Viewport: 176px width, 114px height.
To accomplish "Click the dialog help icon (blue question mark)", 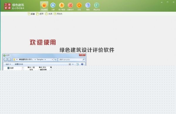I will point(82,64).
